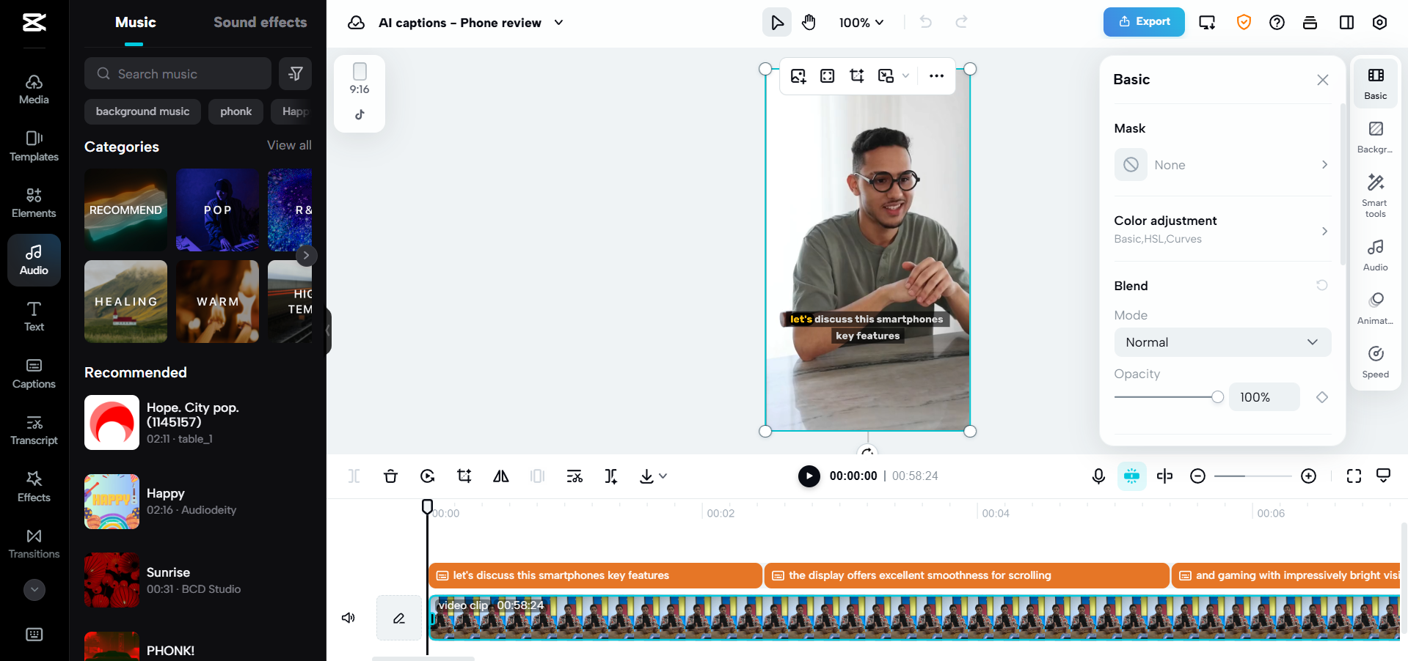1408x661 pixels.
Task: Enable fullscreen preview mode
Action: (1354, 476)
